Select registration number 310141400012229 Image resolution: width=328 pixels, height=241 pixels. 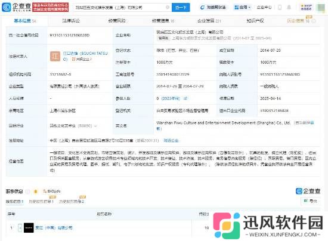[173, 74]
